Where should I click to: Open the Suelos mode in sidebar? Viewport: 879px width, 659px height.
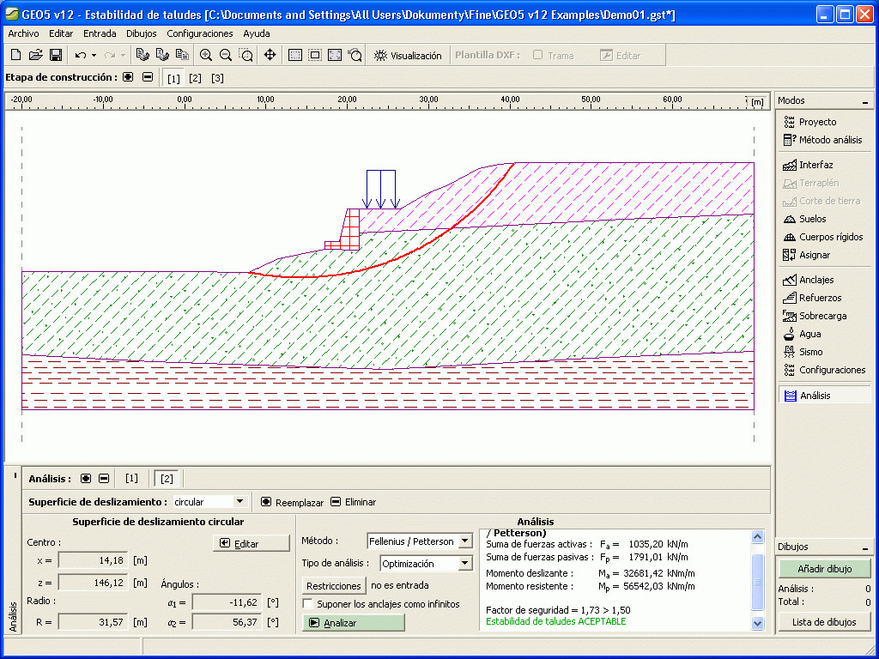812,219
